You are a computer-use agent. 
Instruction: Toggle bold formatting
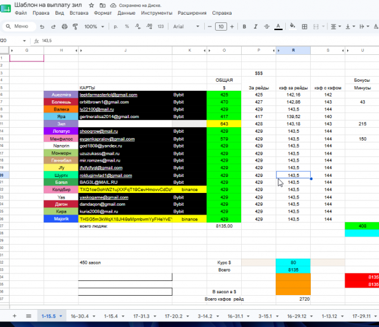pyautogui.click(x=244, y=27)
